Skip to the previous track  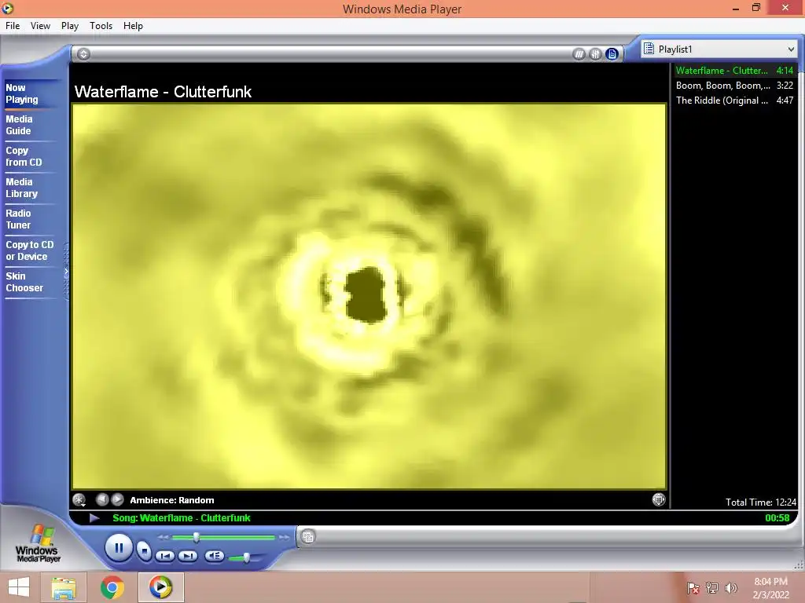pos(165,556)
